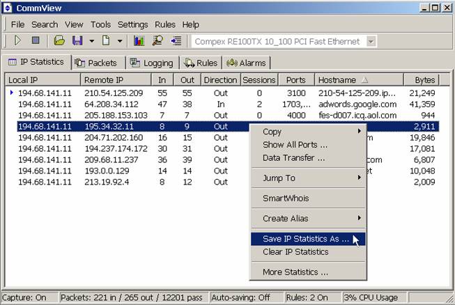Screen dimensions: 455x305
Task: Choose Save IP Statistics As from menu
Action: [305, 239]
